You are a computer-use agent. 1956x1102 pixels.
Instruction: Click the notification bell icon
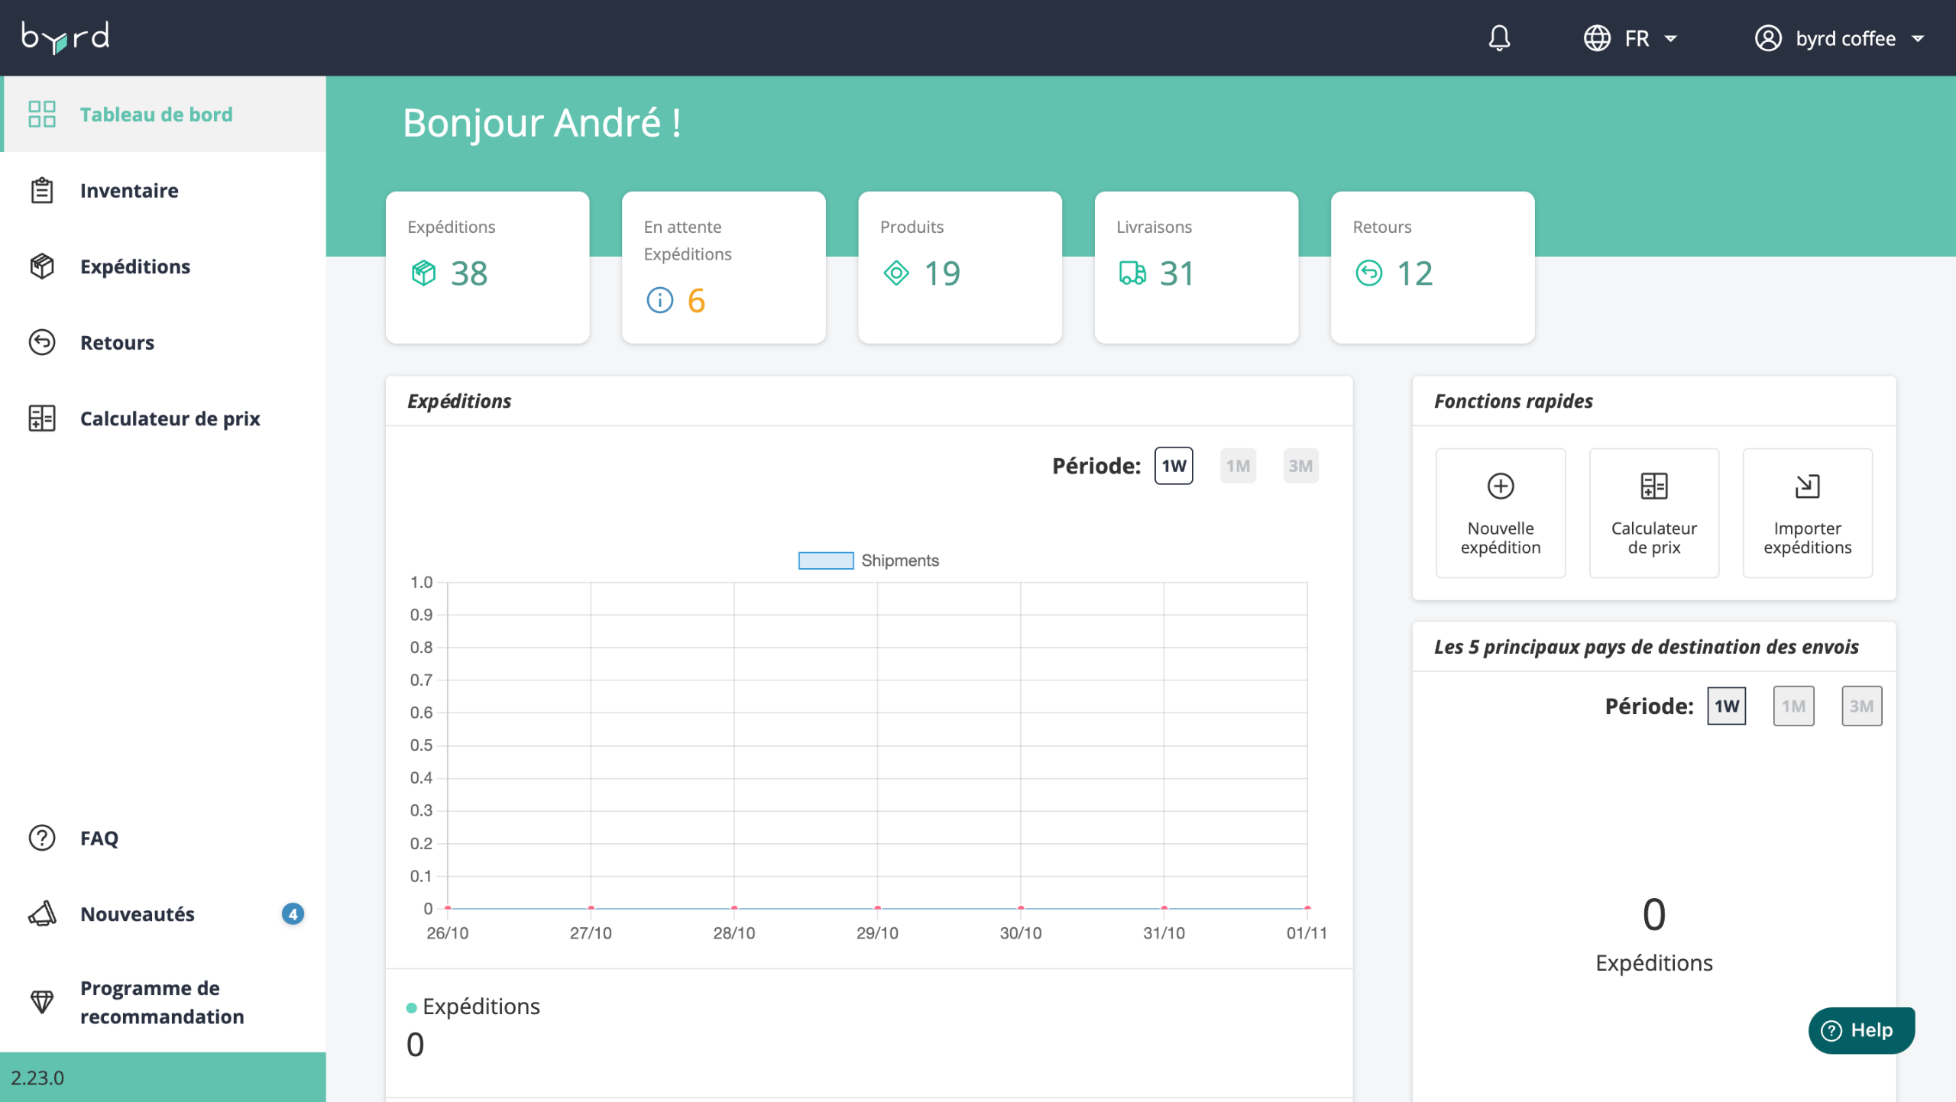point(1499,38)
